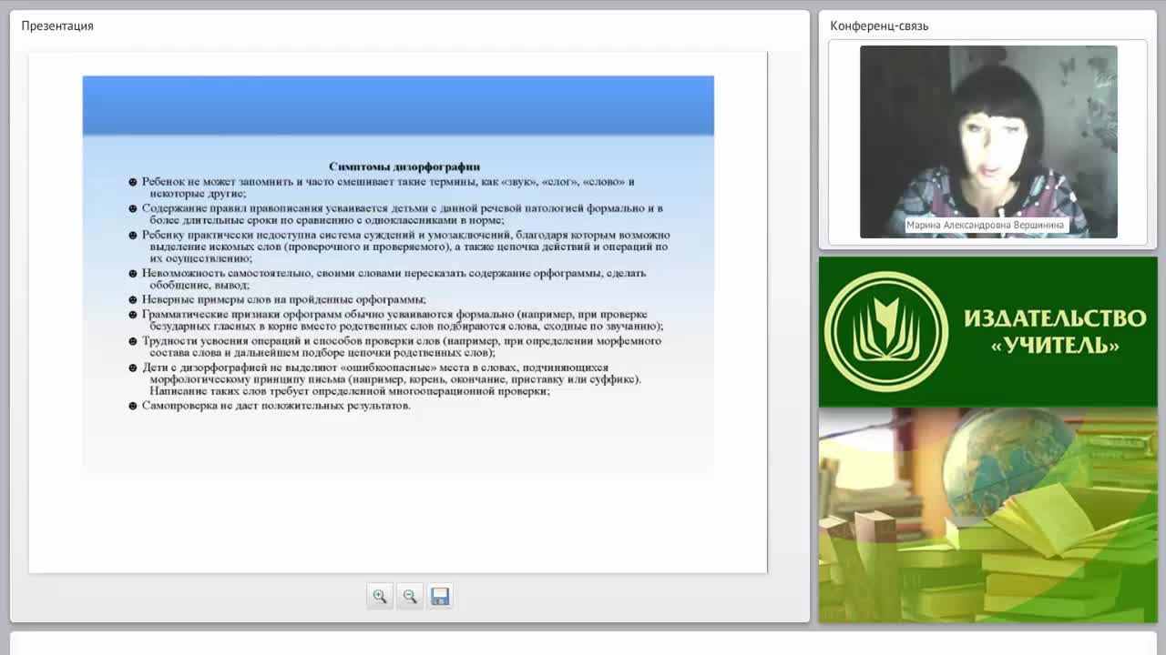Zoom in on the presentation slide

[380, 596]
